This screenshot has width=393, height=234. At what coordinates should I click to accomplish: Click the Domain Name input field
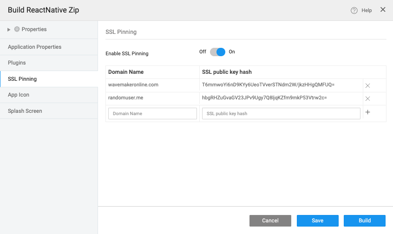click(x=152, y=114)
